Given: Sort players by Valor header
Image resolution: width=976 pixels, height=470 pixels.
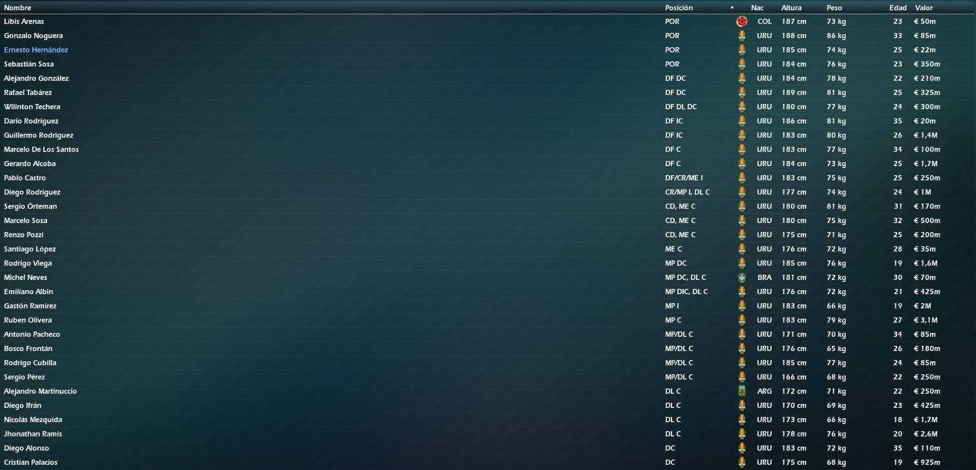Looking at the screenshot, I should [x=924, y=8].
